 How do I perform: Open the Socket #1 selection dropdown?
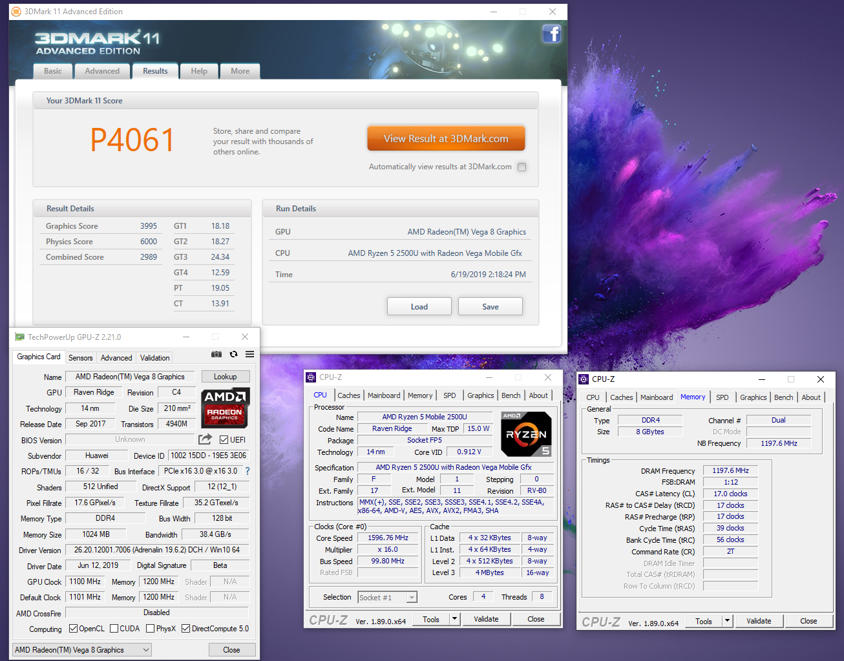point(387,598)
